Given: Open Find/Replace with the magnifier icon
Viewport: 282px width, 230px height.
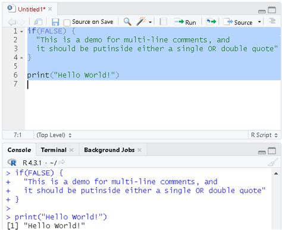Looking at the screenshot, I should click(x=127, y=21).
